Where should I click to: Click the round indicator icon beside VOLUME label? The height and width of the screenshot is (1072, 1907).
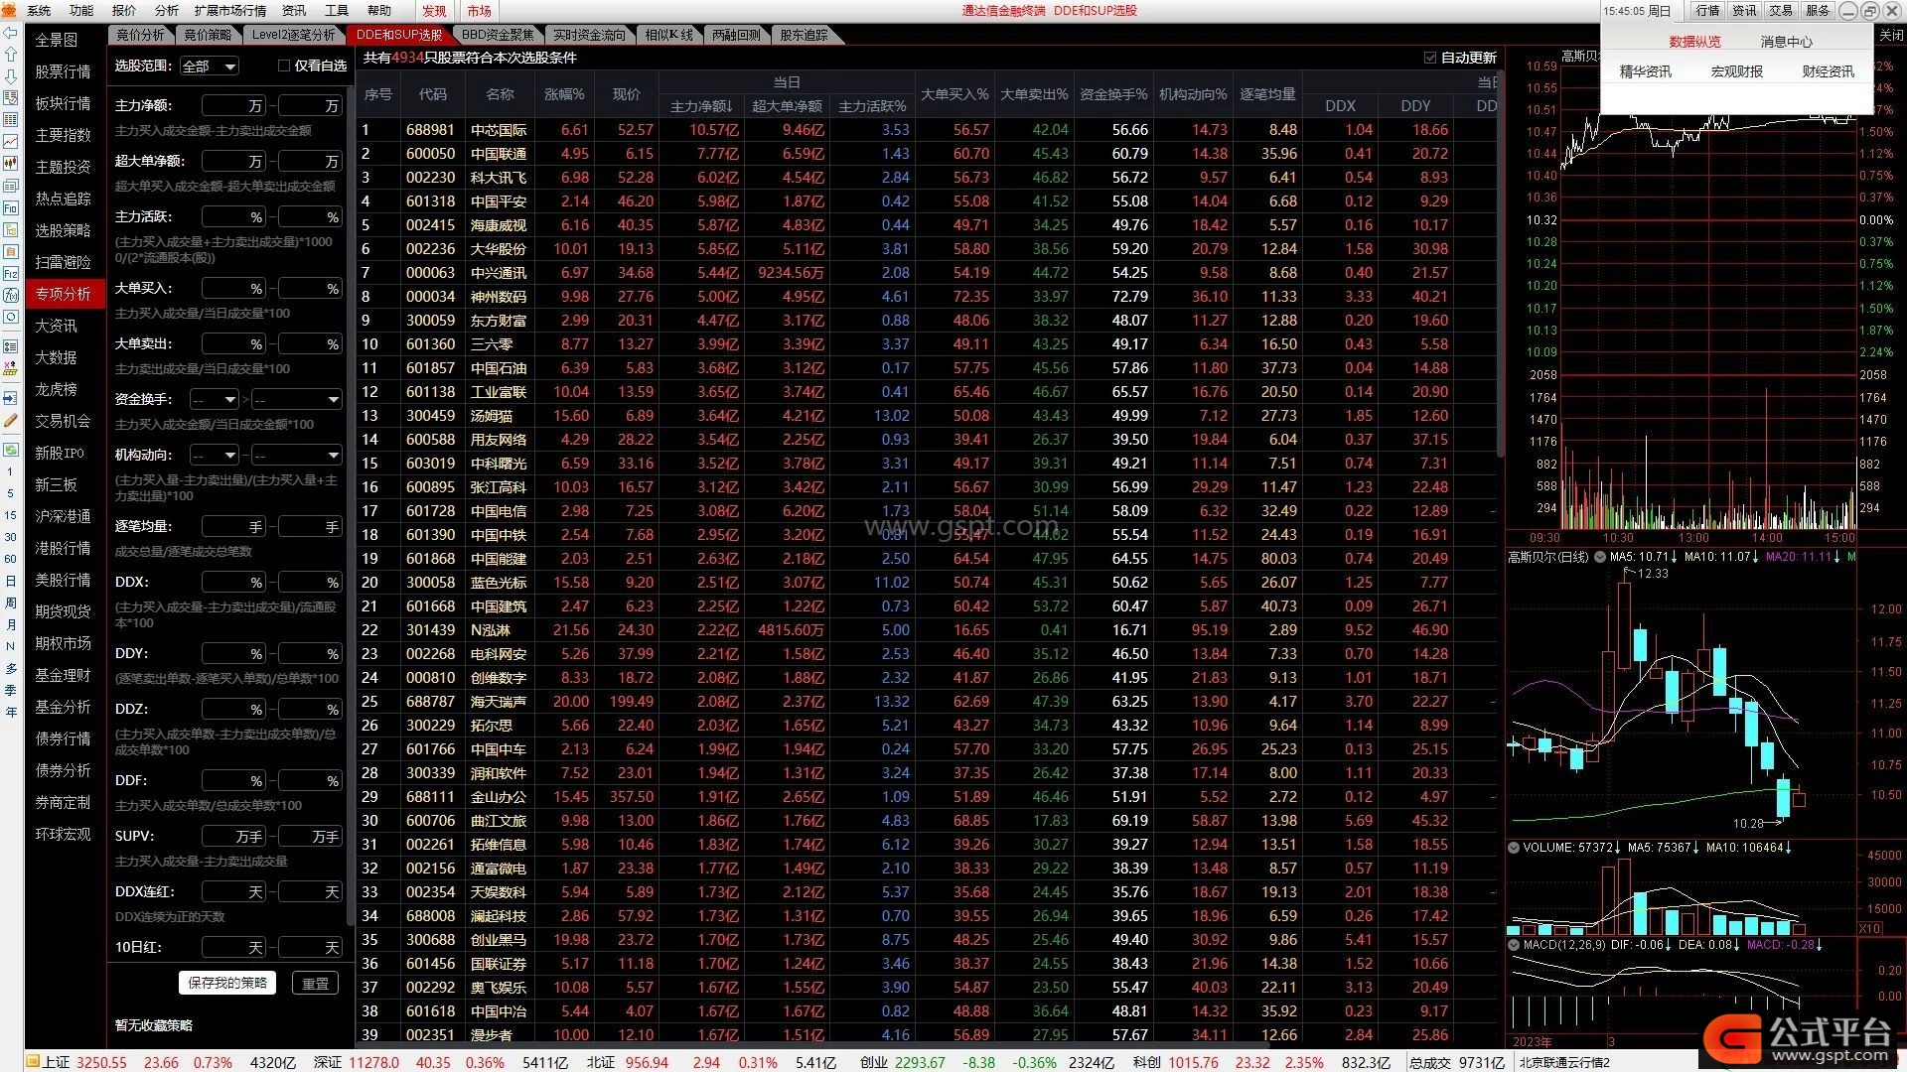[1514, 848]
